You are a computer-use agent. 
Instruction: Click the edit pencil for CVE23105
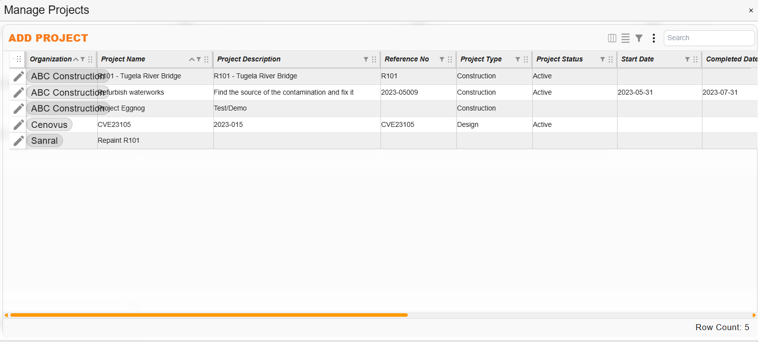pyautogui.click(x=18, y=124)
